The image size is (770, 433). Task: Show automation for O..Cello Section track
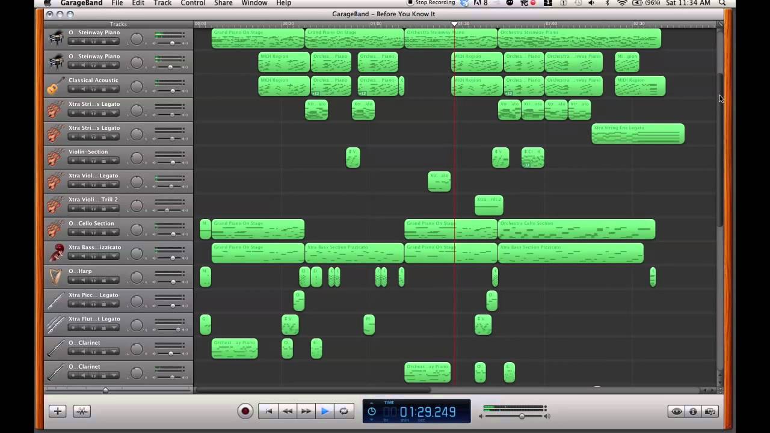(x=114, y=232)
